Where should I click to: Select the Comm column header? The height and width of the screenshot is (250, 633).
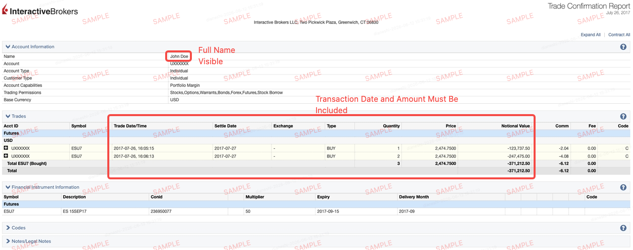562,126
